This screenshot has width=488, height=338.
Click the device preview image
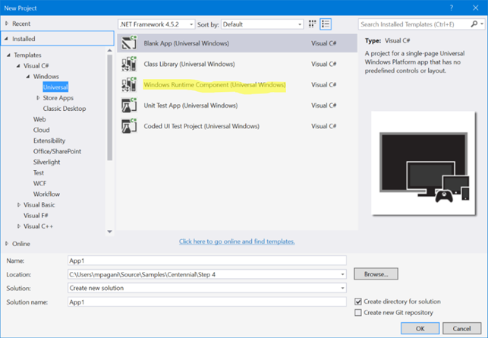(x=423, y=163)
